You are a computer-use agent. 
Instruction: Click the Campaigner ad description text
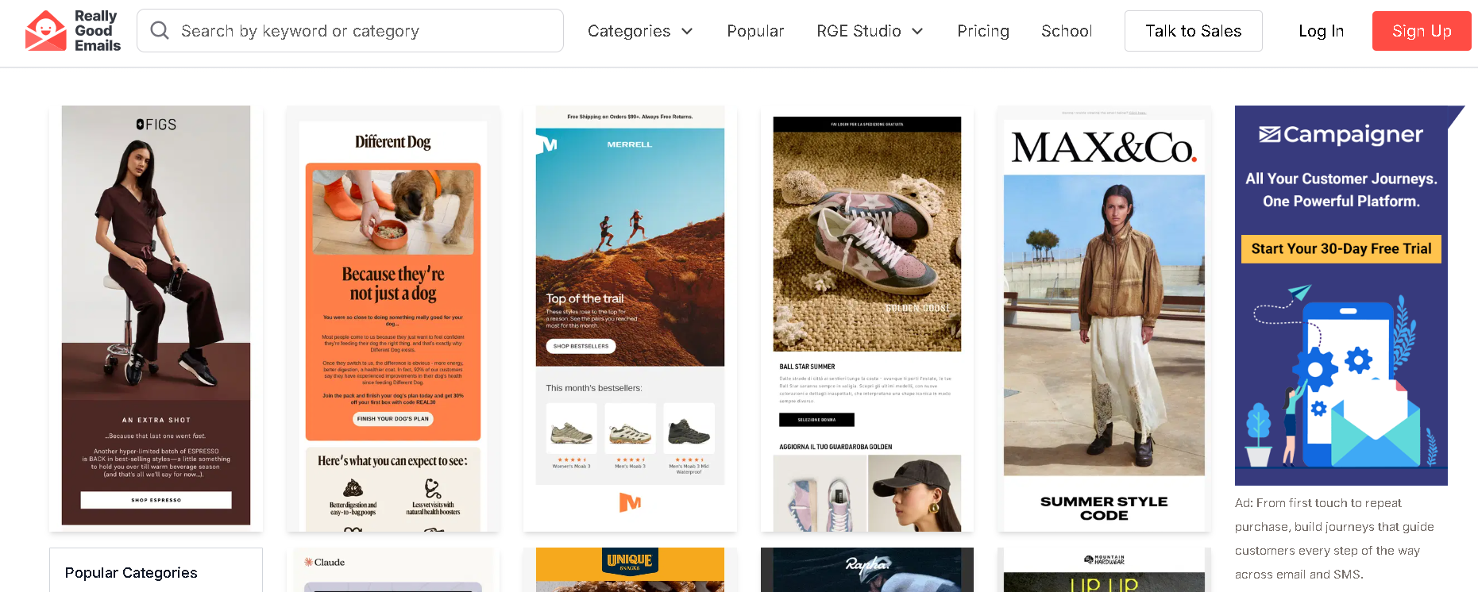pyautogui.click(x=1334, y=539)
